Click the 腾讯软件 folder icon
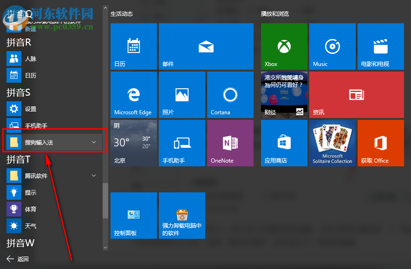This screenshot has height=269, width=411. 14,176
